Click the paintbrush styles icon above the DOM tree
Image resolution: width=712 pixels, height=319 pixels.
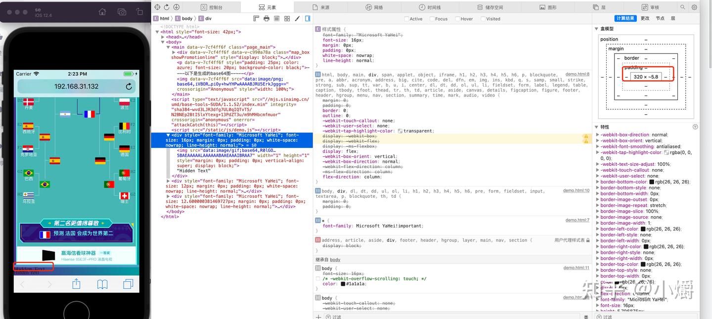[298, 18]
